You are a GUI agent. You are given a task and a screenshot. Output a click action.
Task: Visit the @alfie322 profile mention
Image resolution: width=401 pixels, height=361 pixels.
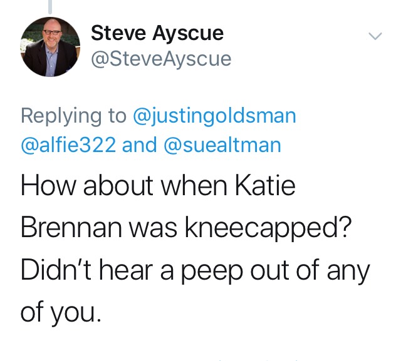point(68,145)
